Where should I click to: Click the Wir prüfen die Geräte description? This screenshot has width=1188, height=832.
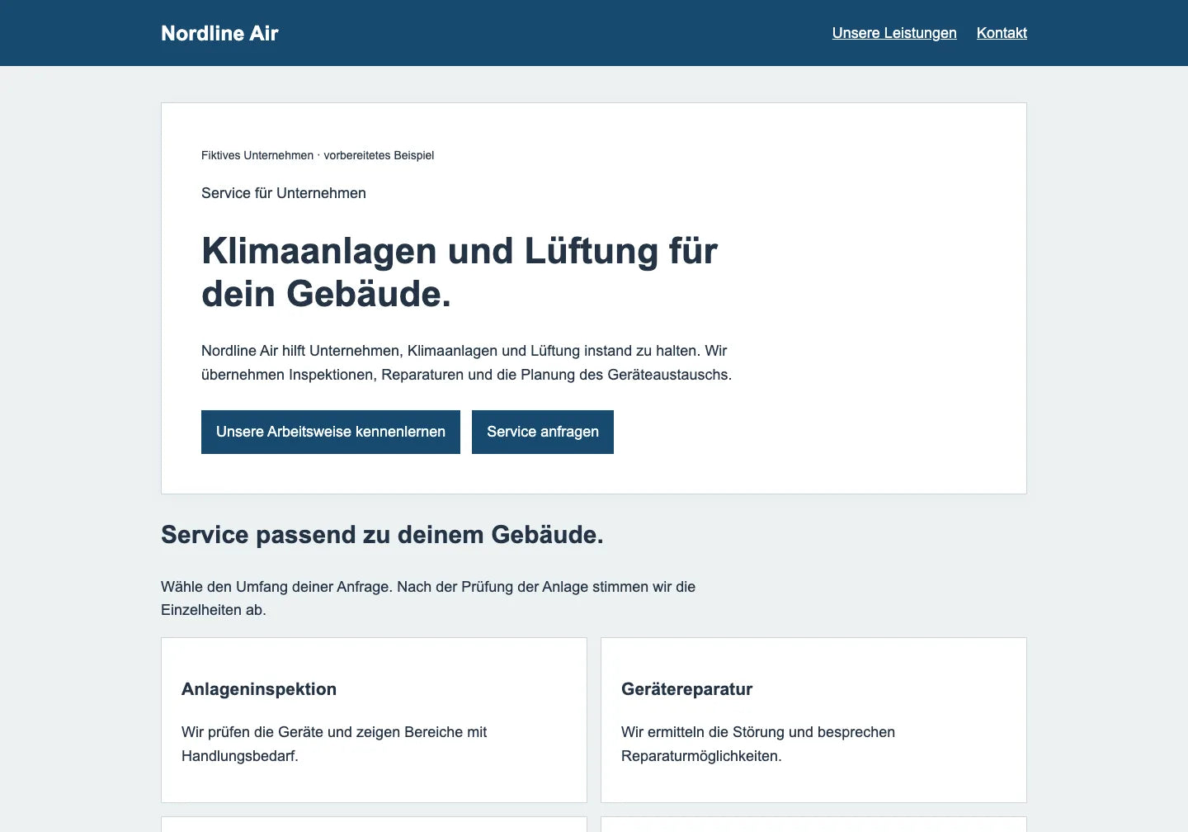pos(334,744)
